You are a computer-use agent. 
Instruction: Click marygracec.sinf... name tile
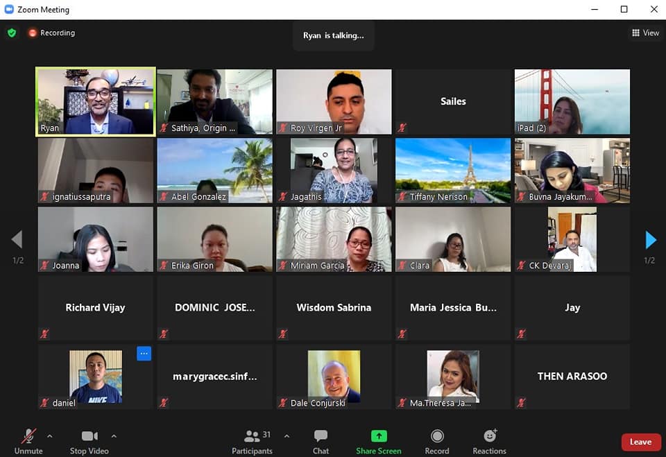[215, 377]
